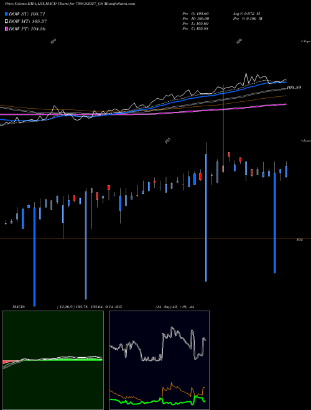This screenshot has width=311, height=410.
Task: Click the '104' label on the orange line
Action: point(299,240)
